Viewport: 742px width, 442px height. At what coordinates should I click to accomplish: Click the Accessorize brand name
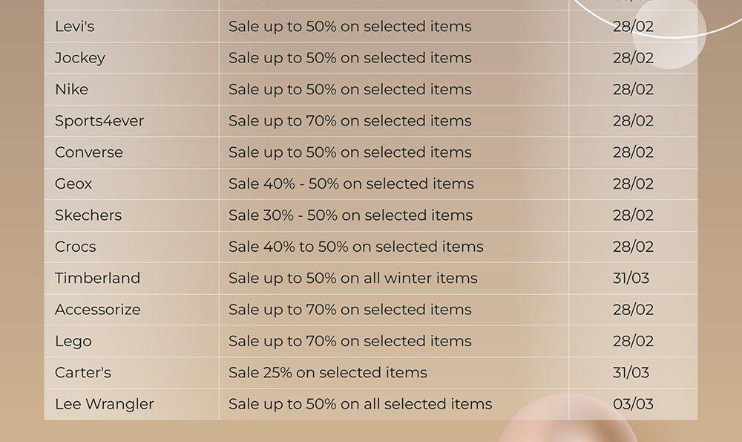97,310
